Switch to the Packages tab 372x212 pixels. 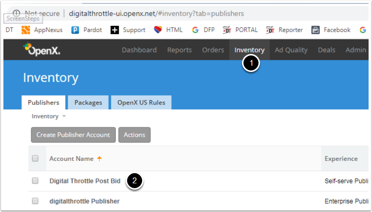(x=88, y=103)
